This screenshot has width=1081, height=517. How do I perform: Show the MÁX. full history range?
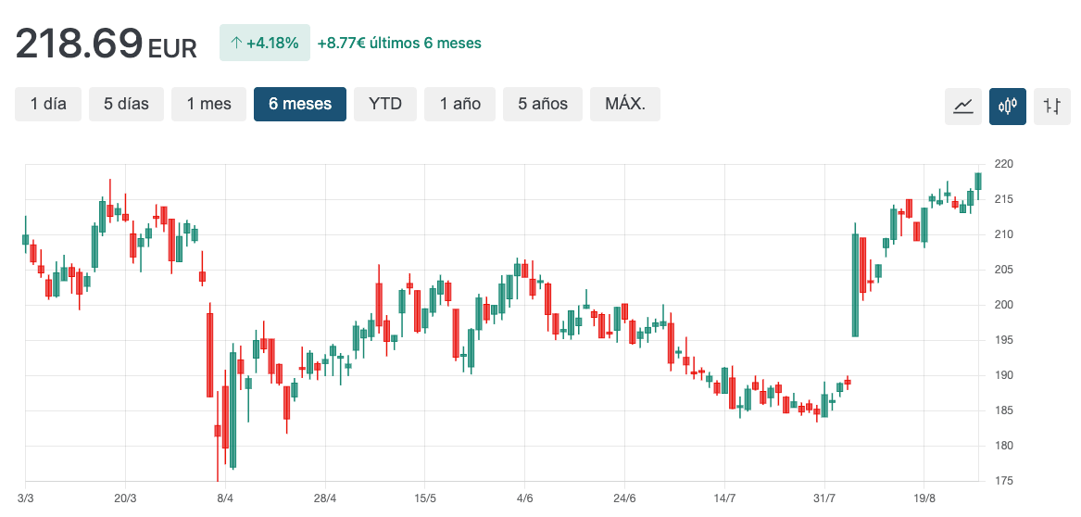pos(624,104)
